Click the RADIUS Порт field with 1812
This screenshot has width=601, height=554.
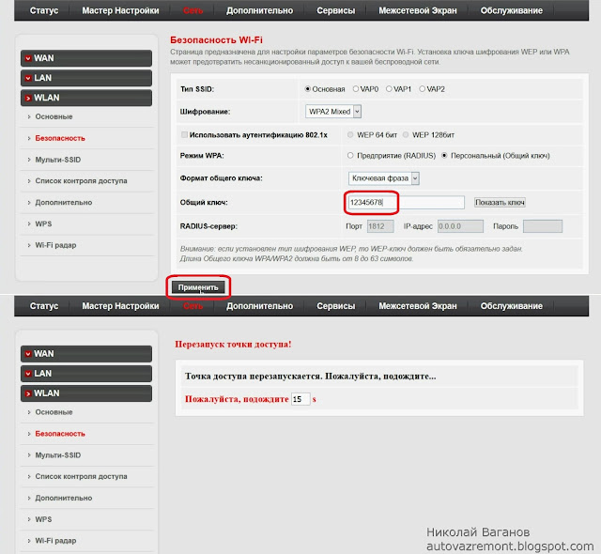[380, 226]
